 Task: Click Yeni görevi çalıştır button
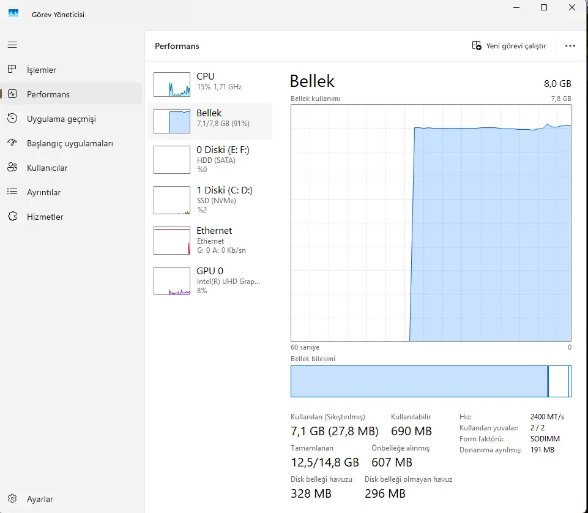point(509,46)
